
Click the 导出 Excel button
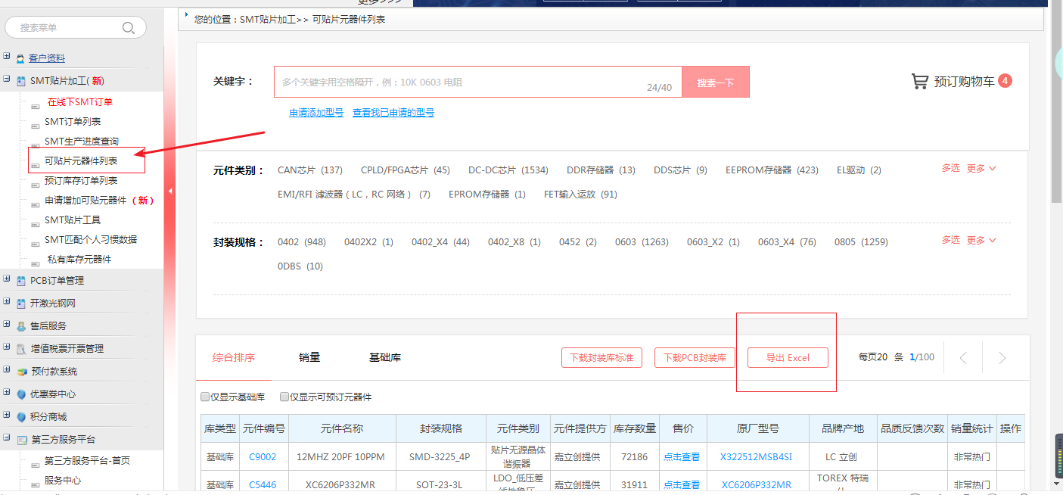click(x=788, y=358)
